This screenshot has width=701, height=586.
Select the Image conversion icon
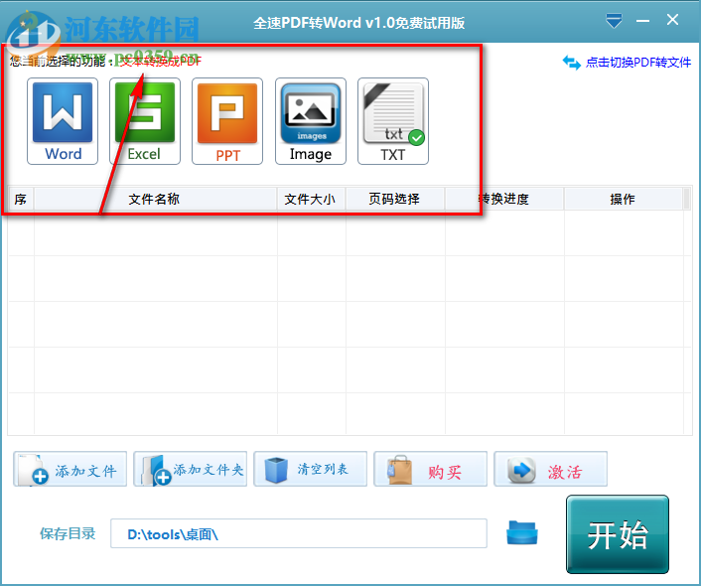point(311,121)
